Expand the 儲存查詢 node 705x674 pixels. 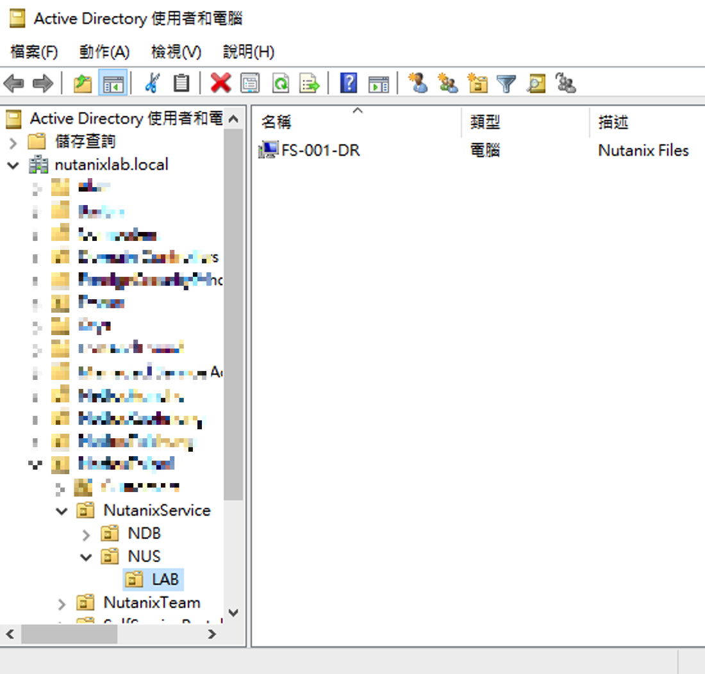[13, 143]
